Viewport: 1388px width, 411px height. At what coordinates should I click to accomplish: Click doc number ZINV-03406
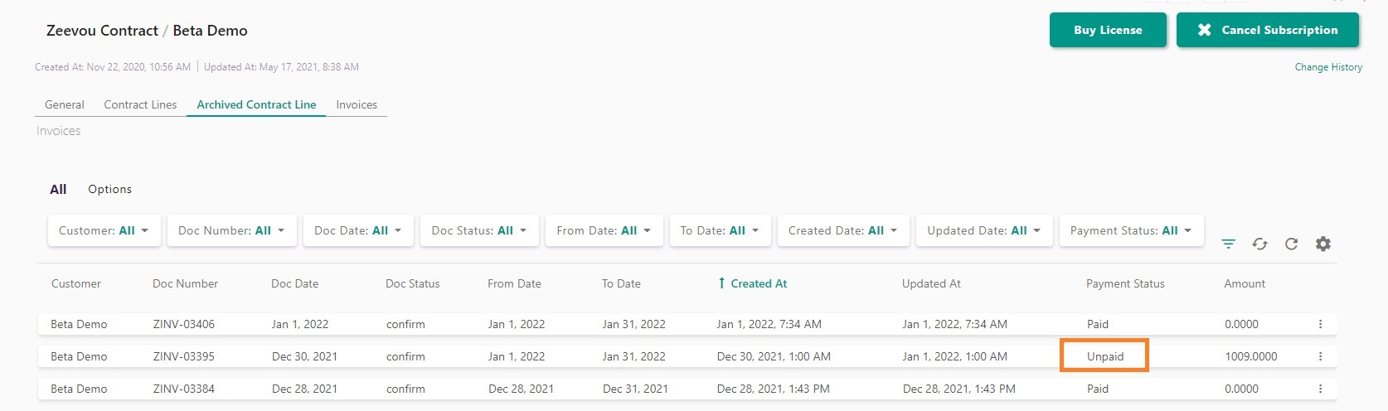pos(184,324)
